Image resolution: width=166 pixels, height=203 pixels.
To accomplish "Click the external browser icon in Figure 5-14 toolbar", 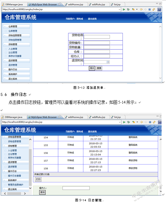I will [160, 122].
